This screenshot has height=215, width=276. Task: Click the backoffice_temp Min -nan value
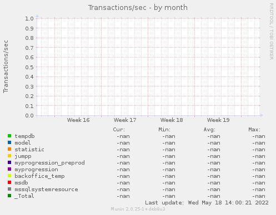pyautogui.click(x=169, y=176)
